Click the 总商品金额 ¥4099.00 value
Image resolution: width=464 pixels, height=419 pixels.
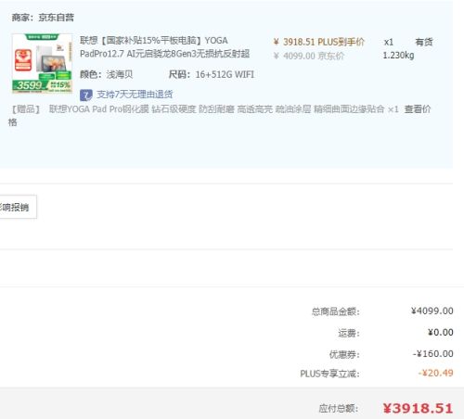(432, 311)
